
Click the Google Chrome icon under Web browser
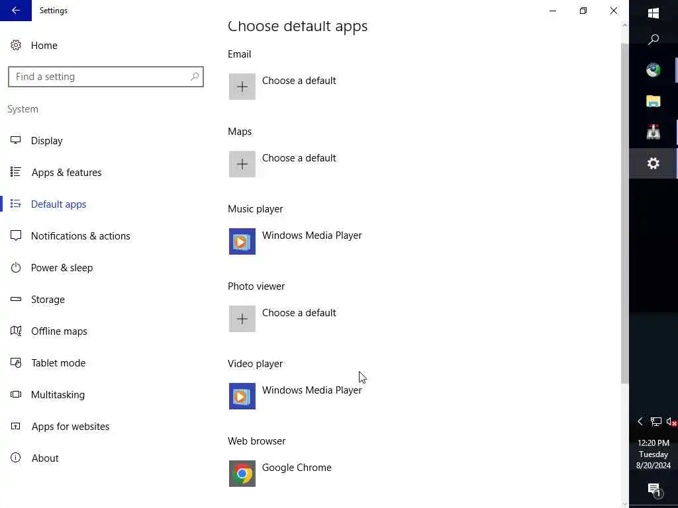tap(242, 474)
